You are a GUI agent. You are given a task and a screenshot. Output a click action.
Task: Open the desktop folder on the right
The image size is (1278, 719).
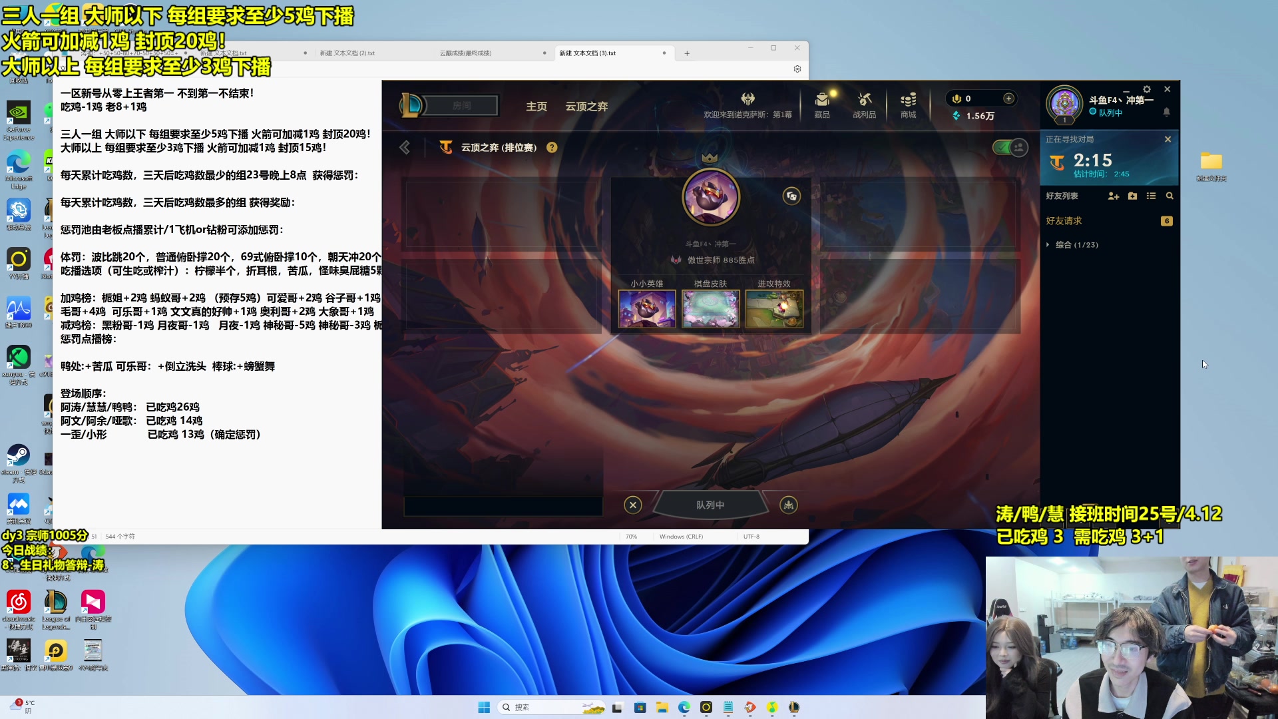click(x=1211, y=166)
